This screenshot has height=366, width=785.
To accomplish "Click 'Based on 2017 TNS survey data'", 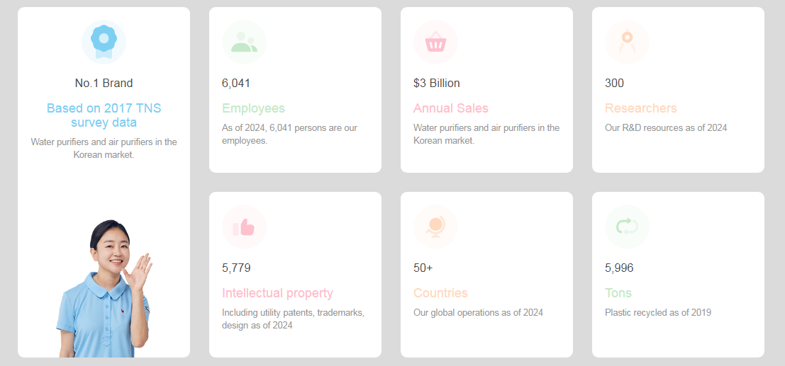I will point(104,115).
